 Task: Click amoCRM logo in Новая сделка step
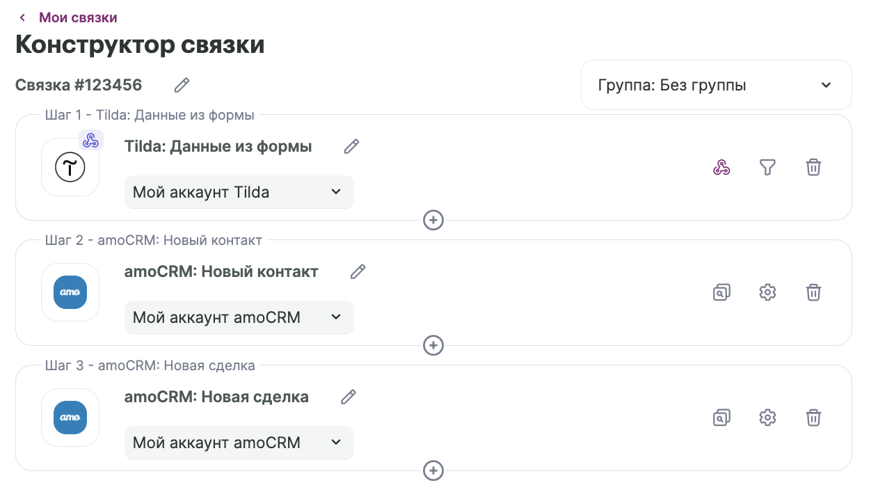click(70, 418)
